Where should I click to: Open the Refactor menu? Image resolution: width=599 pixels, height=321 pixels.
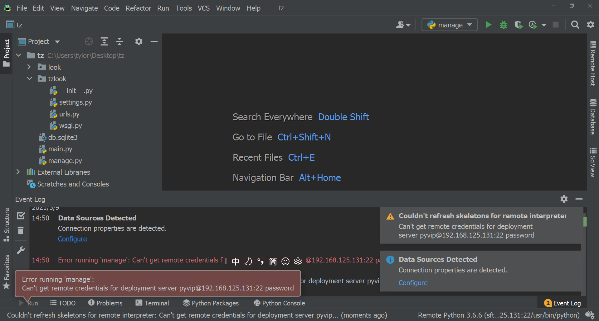click(138, 8)
